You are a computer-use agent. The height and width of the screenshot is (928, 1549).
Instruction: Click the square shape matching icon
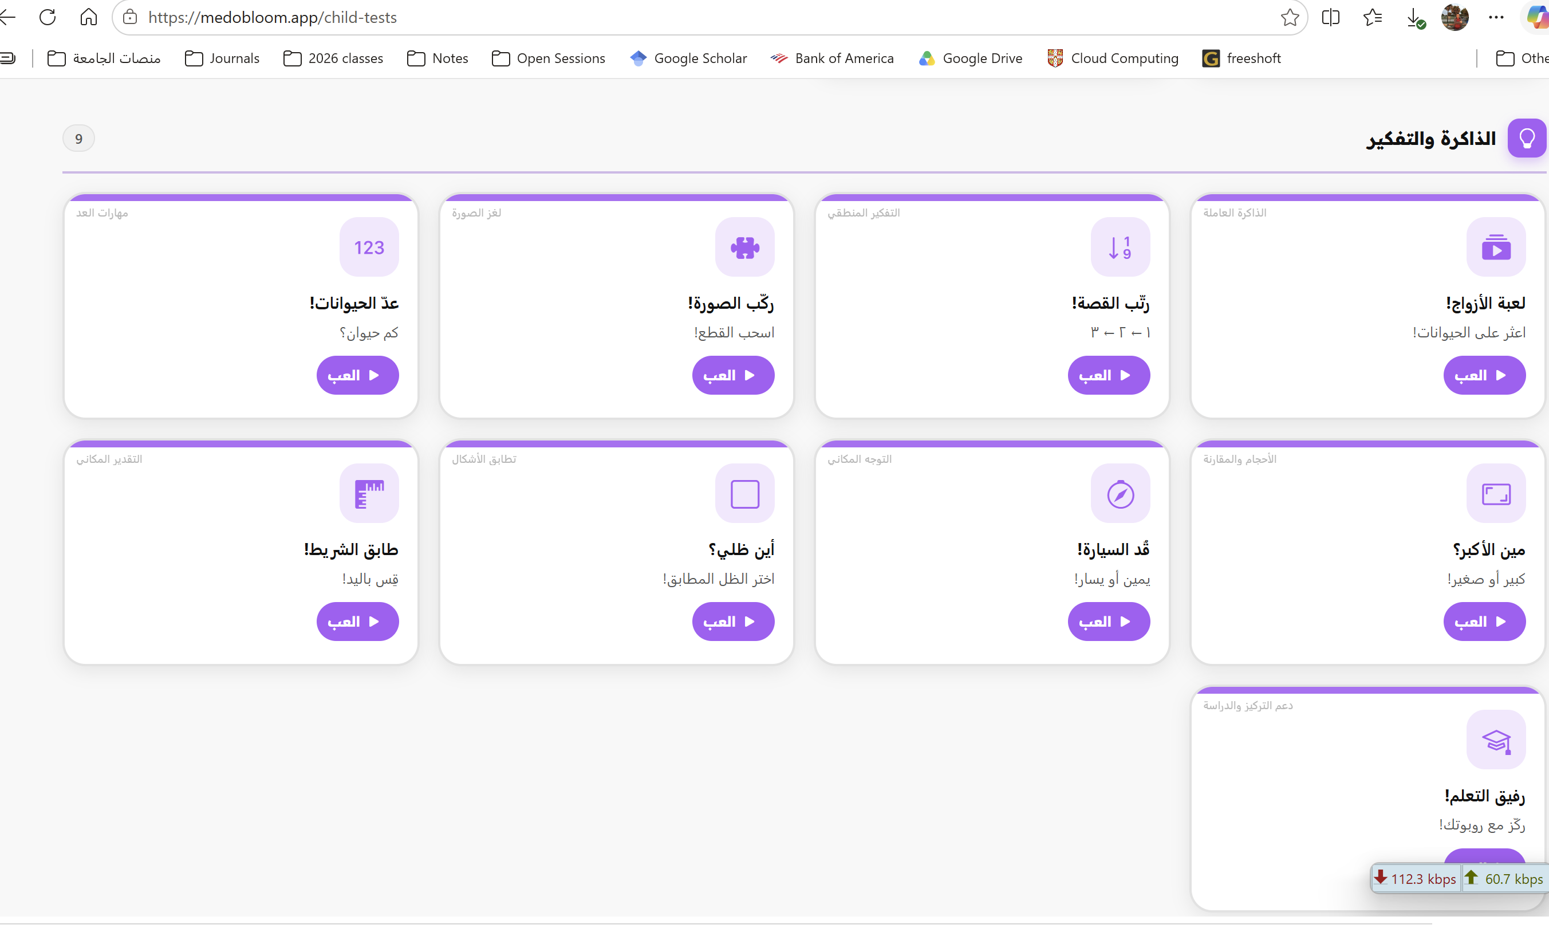pos(744,493)
